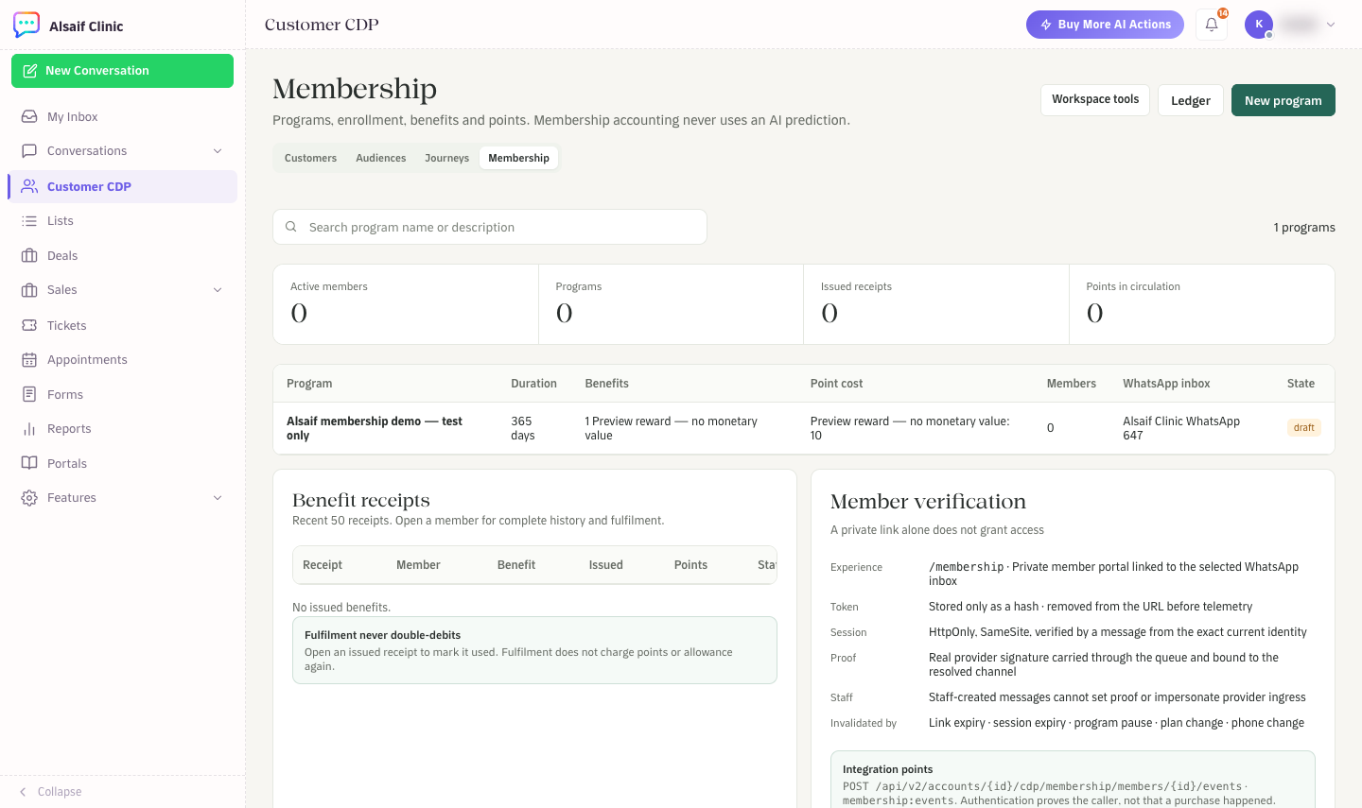Click the Customer CDP people icon
The image size is (1362, 808).
click(29, 186)
